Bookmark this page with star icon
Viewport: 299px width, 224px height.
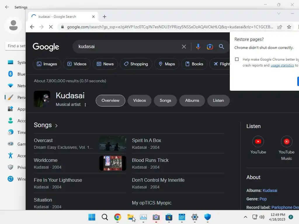pos(289,27)
